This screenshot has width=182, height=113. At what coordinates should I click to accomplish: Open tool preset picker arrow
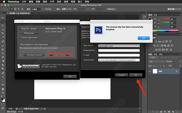[x=8, y=9]
